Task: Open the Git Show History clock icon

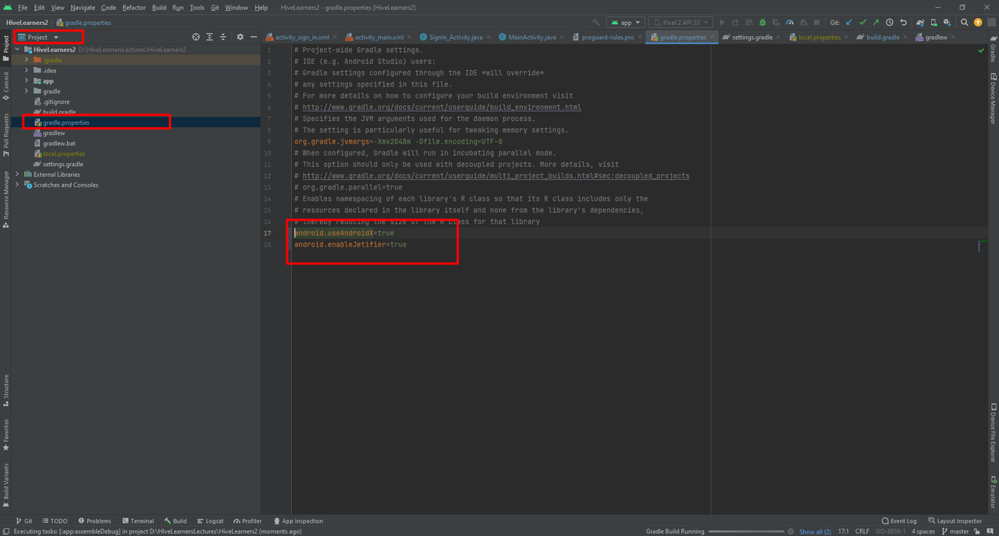Action: point(889,23)
